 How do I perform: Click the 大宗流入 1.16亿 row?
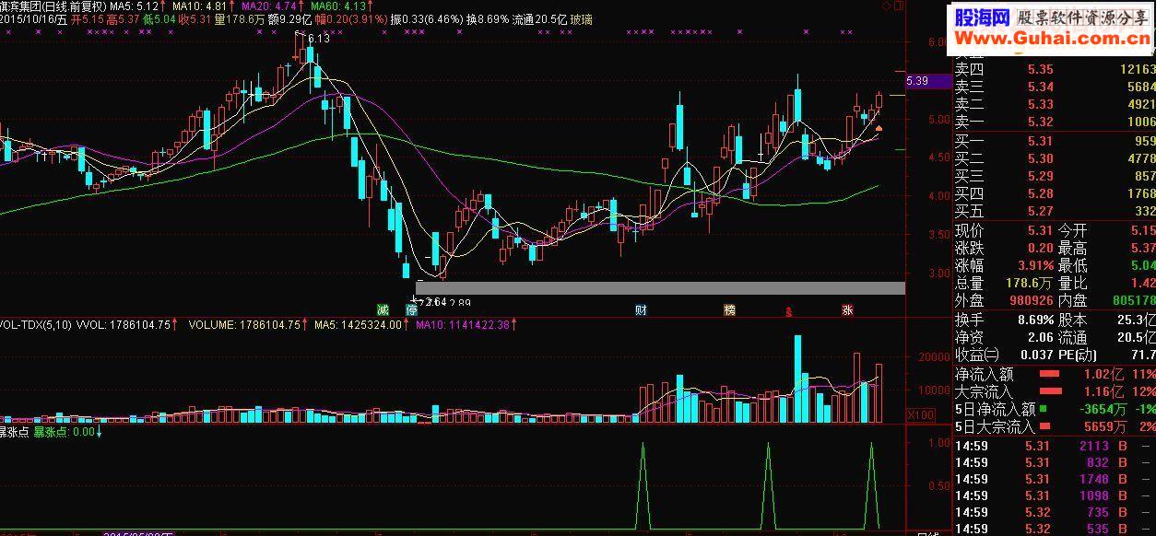[x=1054, y=391]
